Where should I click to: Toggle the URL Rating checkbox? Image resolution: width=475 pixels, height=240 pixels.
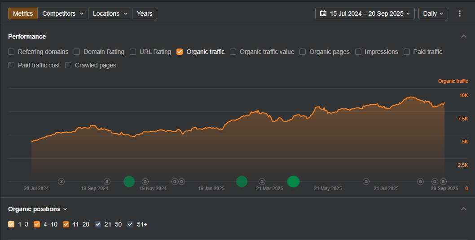click(133, 52)
